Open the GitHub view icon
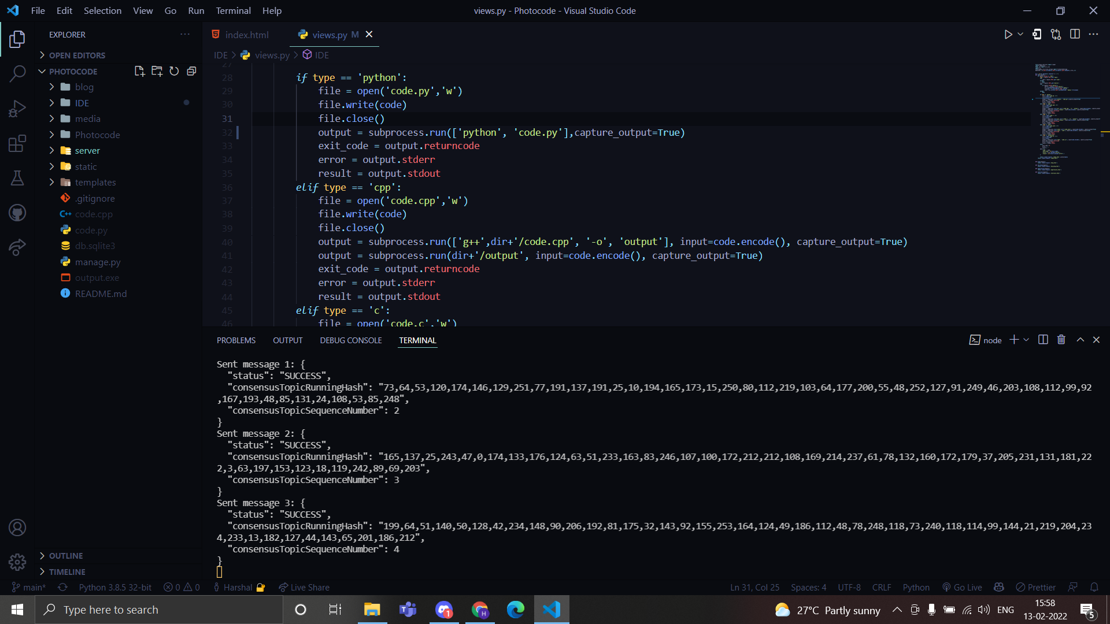 [x=17, y=213]
